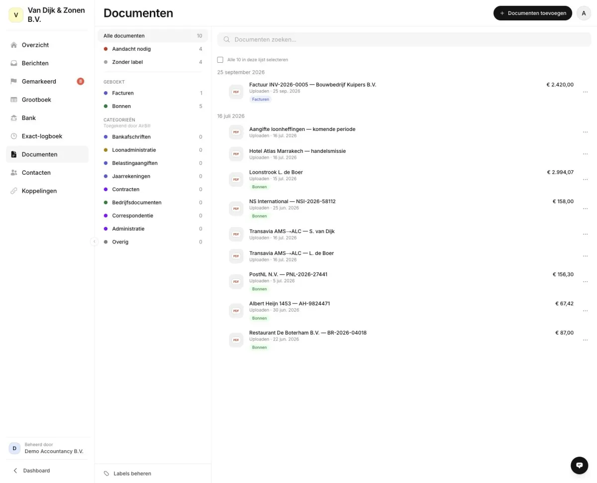Tick the select all 10 checkbox
Screen dimensions: 597x483
click(x=220, y=60)
